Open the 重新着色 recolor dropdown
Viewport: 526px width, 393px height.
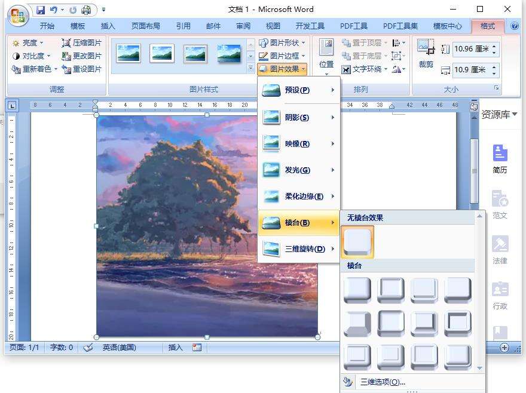click(35, 69)
